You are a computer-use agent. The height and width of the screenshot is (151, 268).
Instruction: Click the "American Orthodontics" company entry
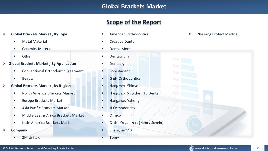point(129,34)
